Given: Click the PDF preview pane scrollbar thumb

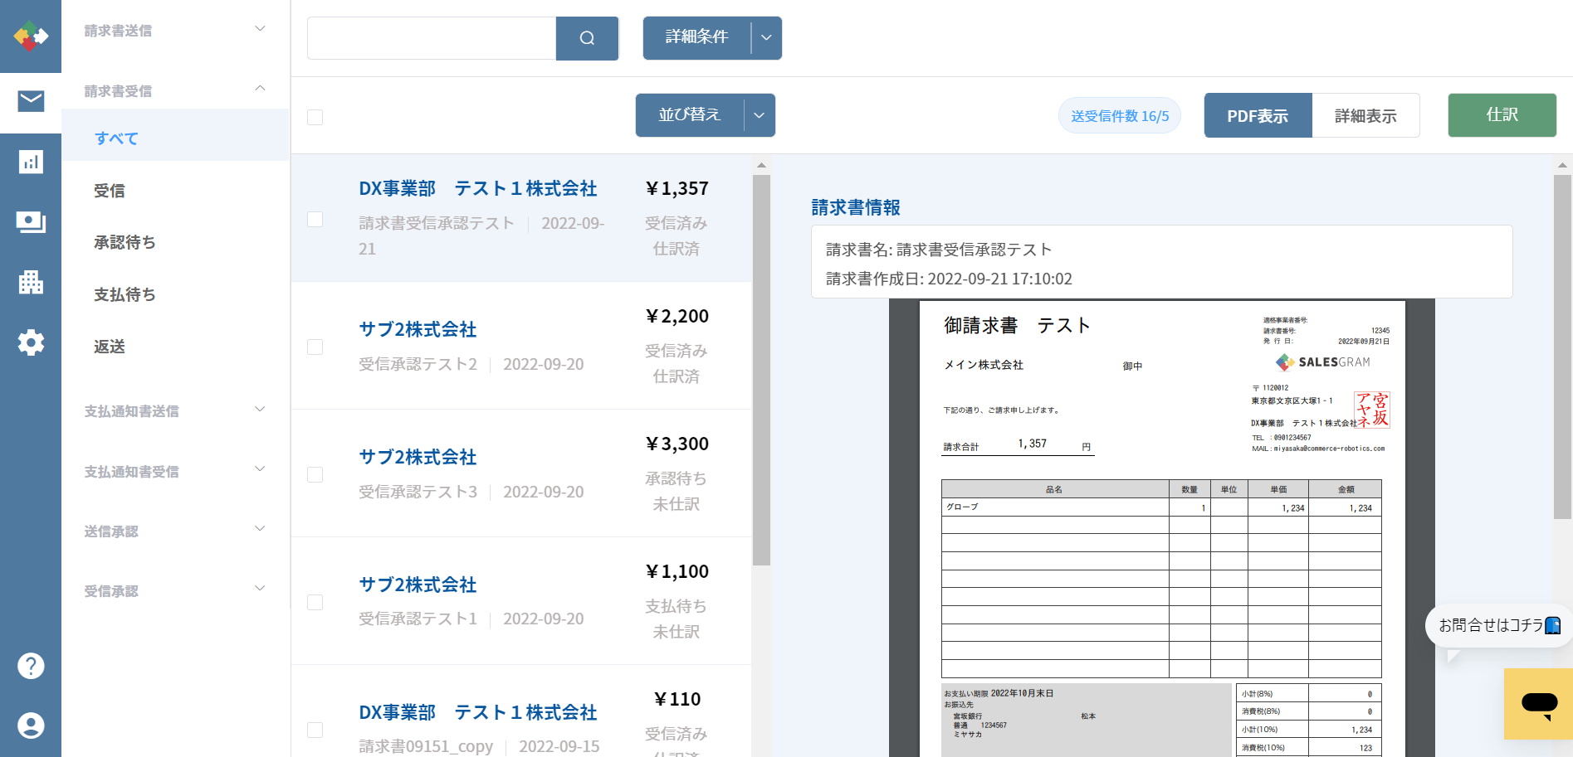Looking at the screenshot, I should tap(1562, 347).
